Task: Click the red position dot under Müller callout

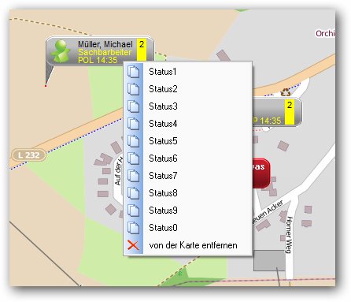Action: click(x=46, y=86)
